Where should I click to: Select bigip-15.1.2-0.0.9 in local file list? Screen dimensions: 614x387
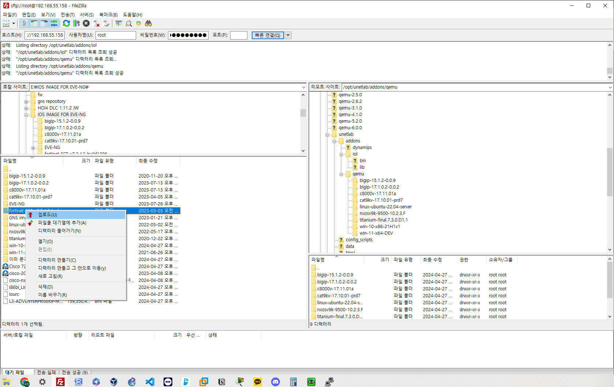[27, 176]
